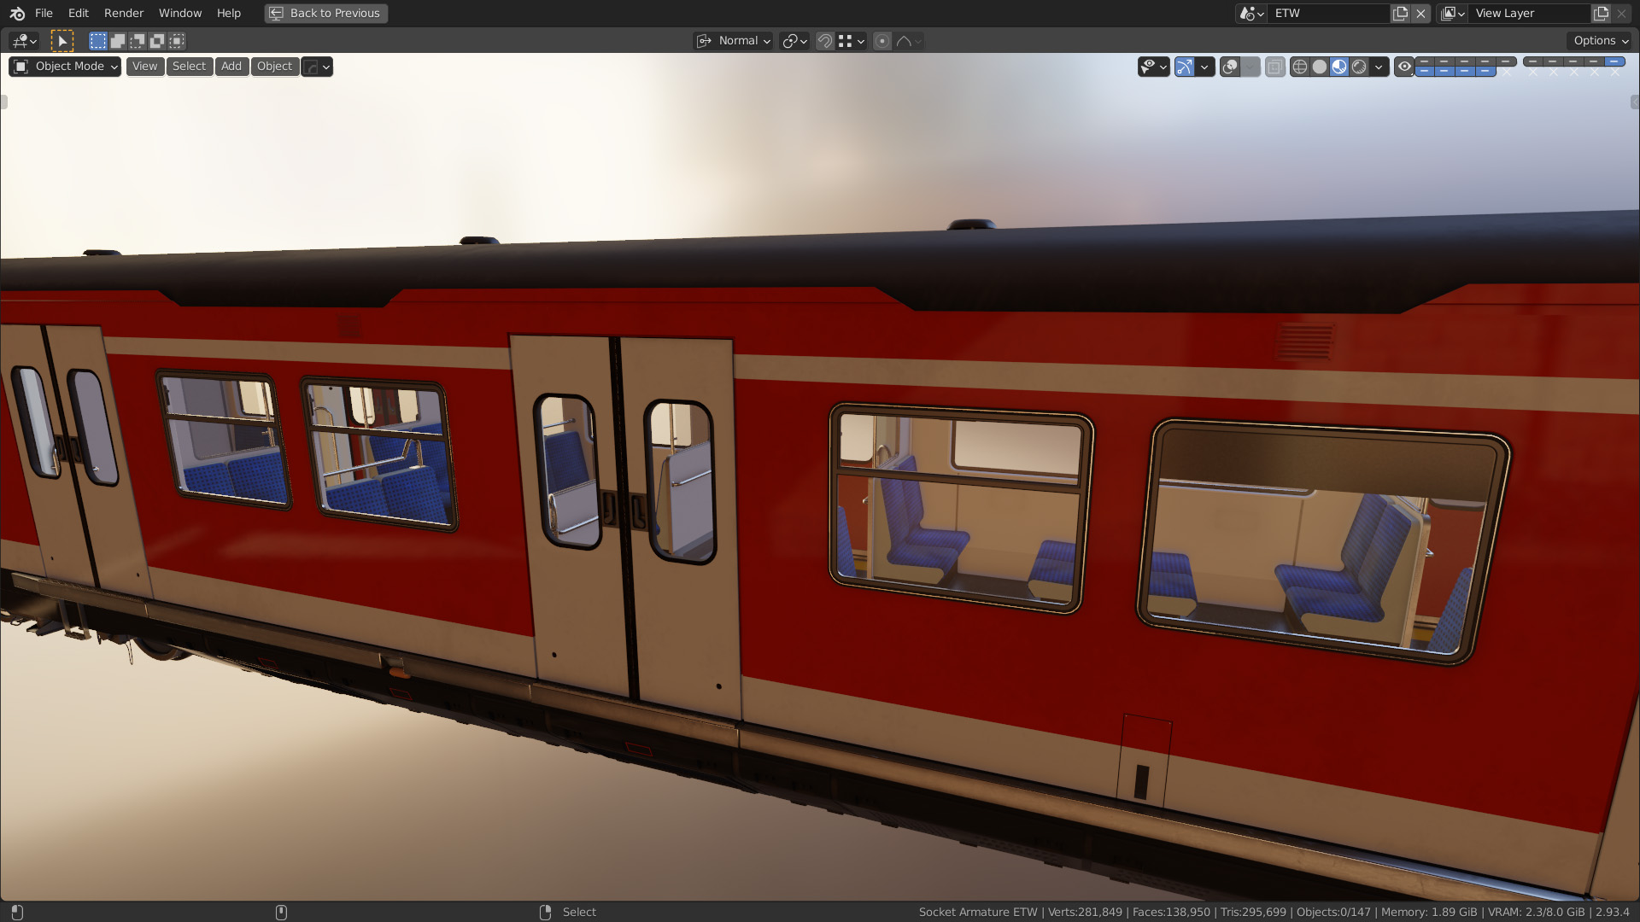Select the Tweak select tool icon
This screenshot has height=922, width=1640.
pyautogui.click(x=62, y=40)
